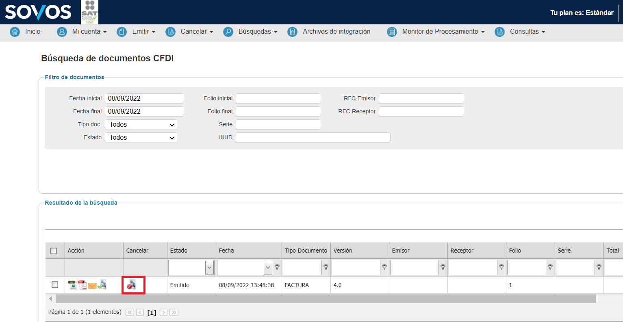The image size is (623, 322).
Task: Click the Emitir document icon
Action: point(122,32)
